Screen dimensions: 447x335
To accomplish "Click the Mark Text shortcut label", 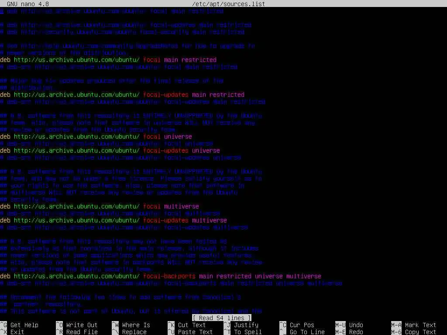I will coord(420,325).
